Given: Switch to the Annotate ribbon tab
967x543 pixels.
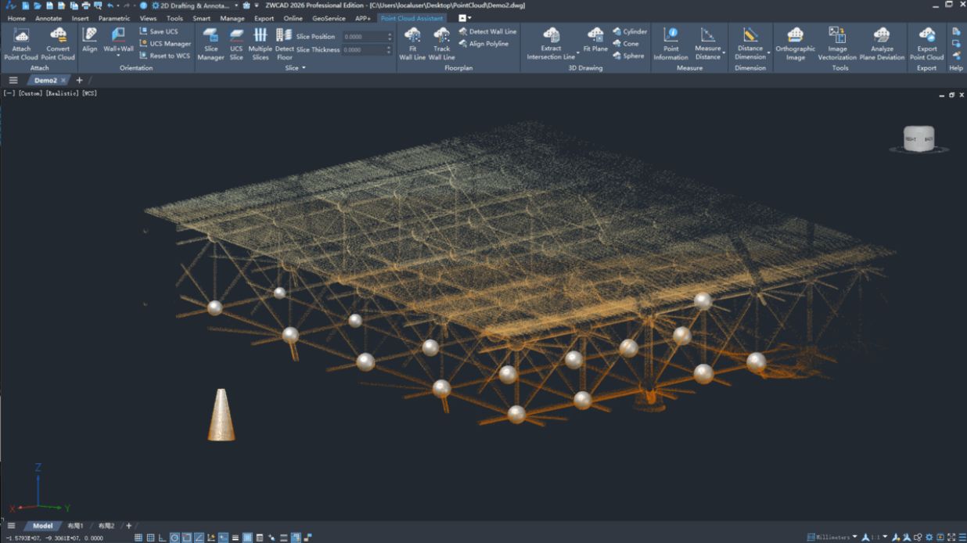Looking at the screenshot, I should point(49,18).
